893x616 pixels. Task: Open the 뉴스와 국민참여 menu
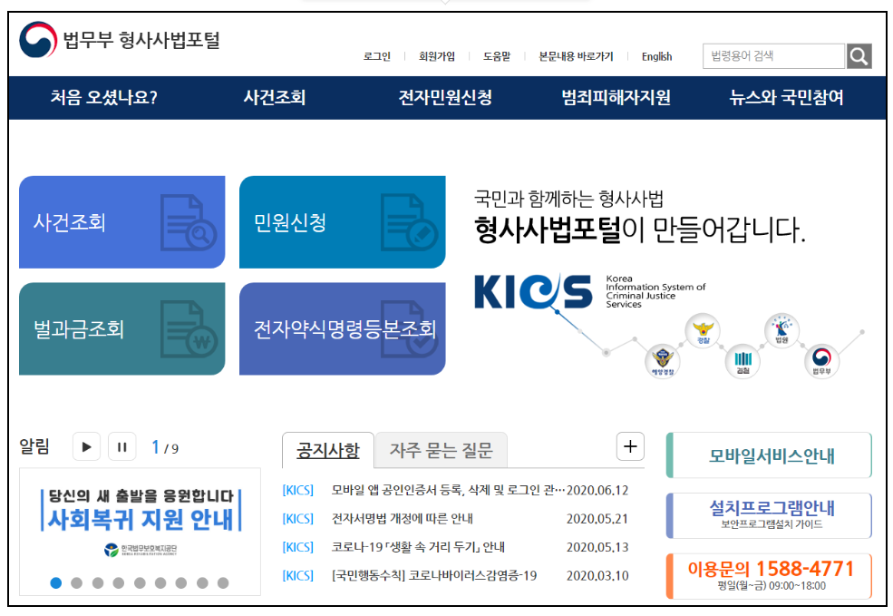787,97
